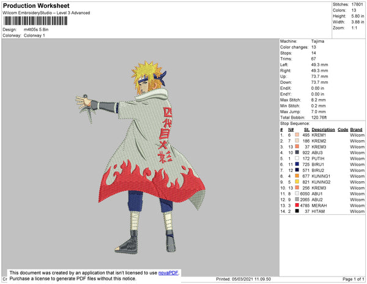Click the Page 1 of 1 footer
367x284 pixels.
pyautogui.click(x=353, y=279)
